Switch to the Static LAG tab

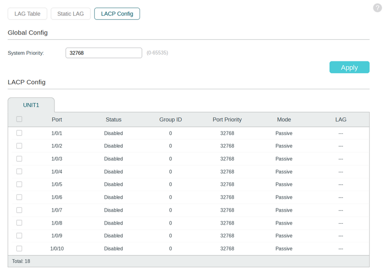[70, 14]
